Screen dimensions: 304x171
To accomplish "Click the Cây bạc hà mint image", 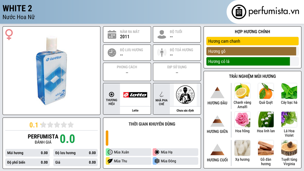I will point(289,91).
